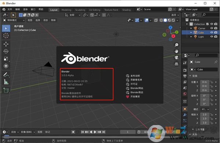This screenshot has height=143, width=220.
Task: Open rotation mode XY dropdown
Action: (205, 109)
